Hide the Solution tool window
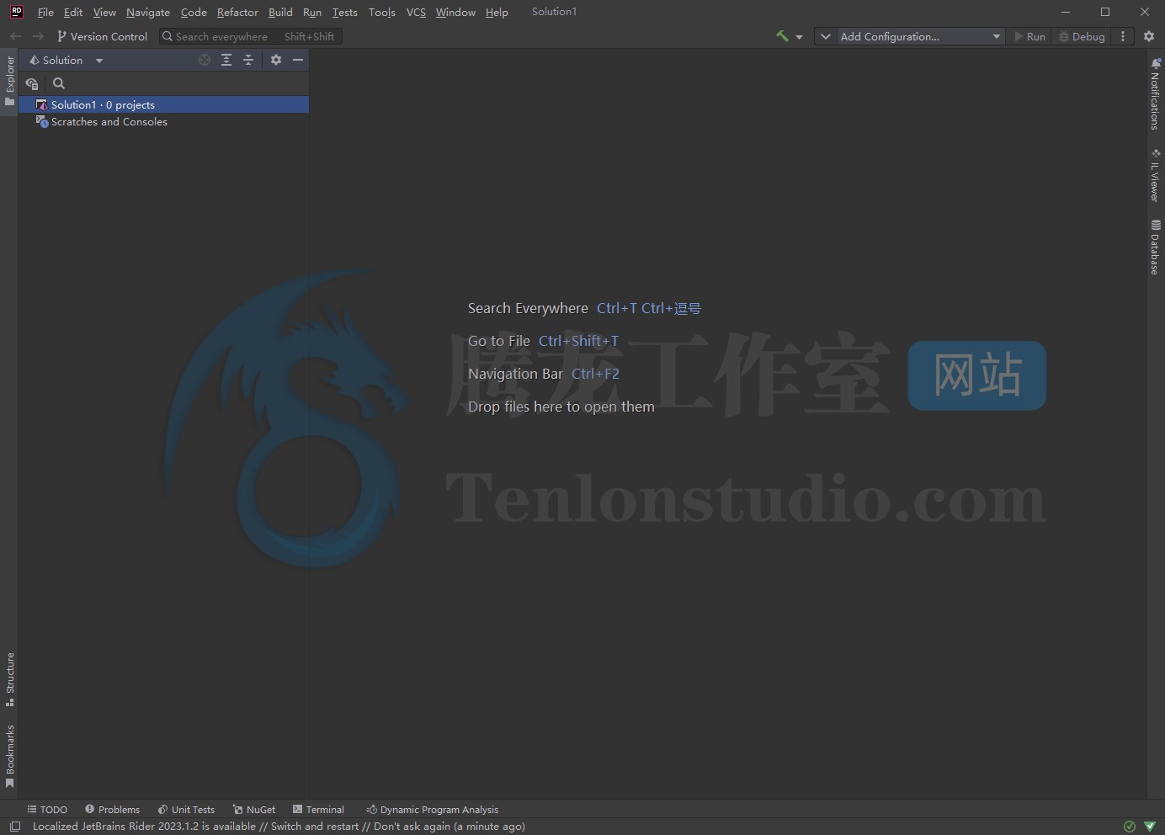 (298, 60)
